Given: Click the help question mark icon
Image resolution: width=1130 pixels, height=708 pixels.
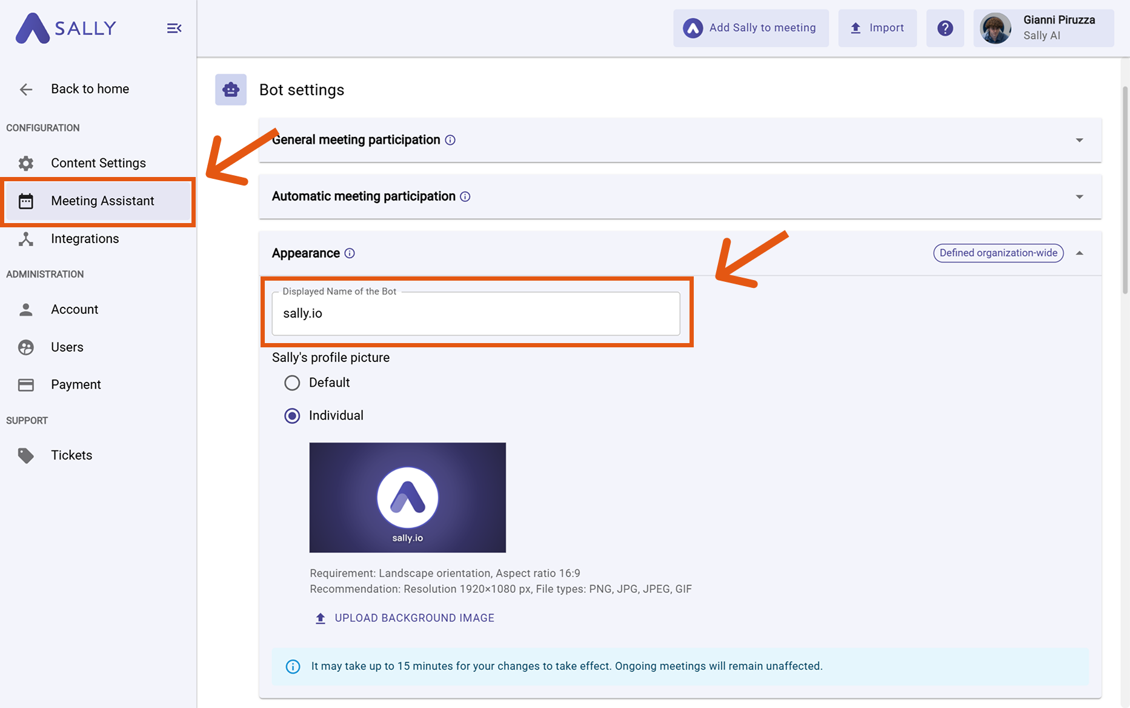Looking at the screenshot, I should [945, 28].
